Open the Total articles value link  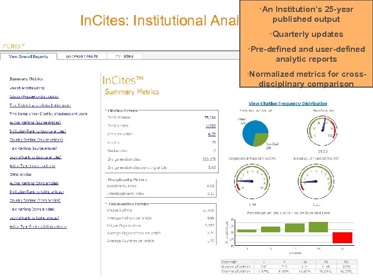click(x=211, y=125)
